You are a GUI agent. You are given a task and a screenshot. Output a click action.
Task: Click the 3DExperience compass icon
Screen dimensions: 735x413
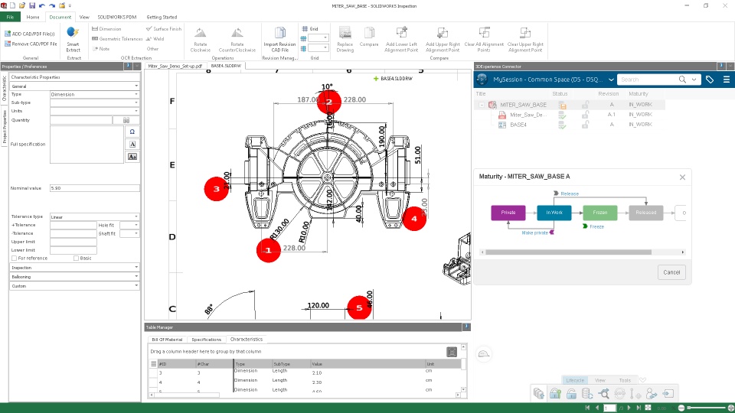point(482,79)
